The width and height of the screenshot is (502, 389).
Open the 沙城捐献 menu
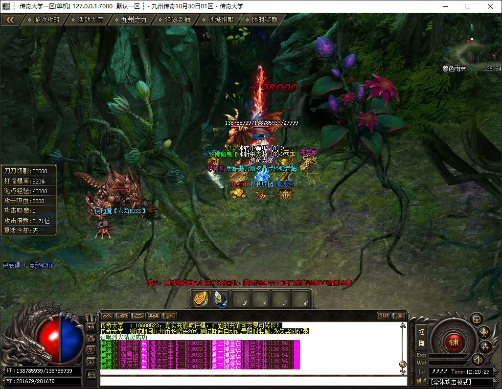click(x=218, y=20)
